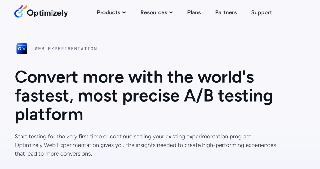Click the sentence beginning Start testing for
Image resolution: width=320 pixels, height=169 pixels.
point(134,136)
